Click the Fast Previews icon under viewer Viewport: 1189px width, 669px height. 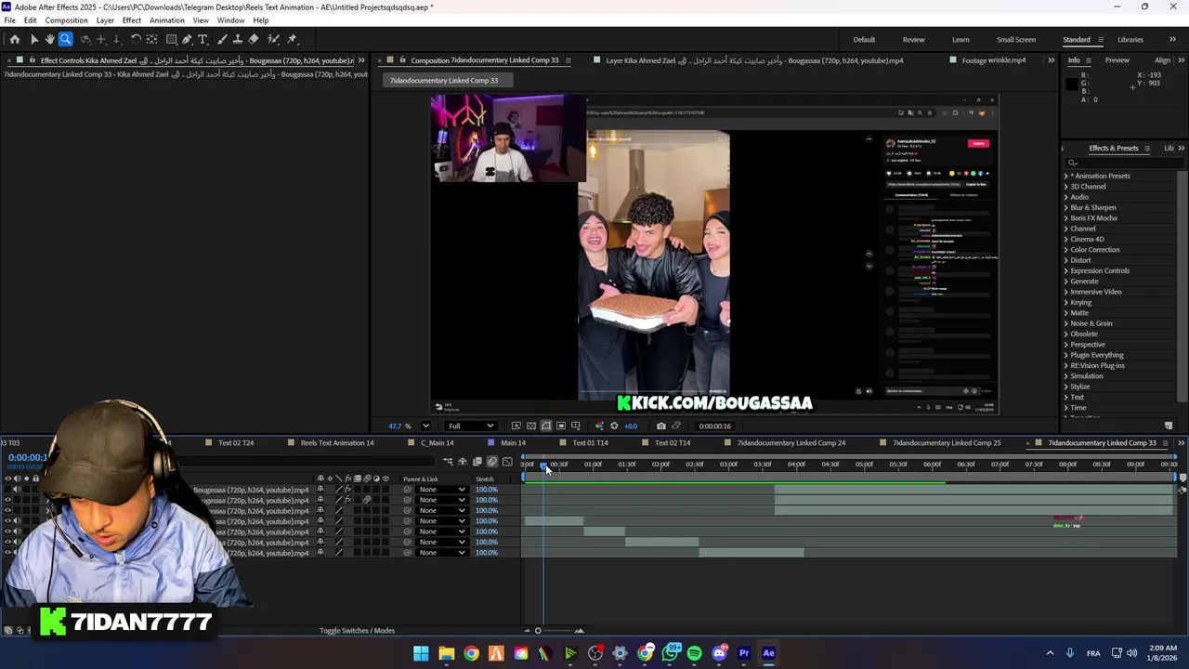[x=516, y=426]
